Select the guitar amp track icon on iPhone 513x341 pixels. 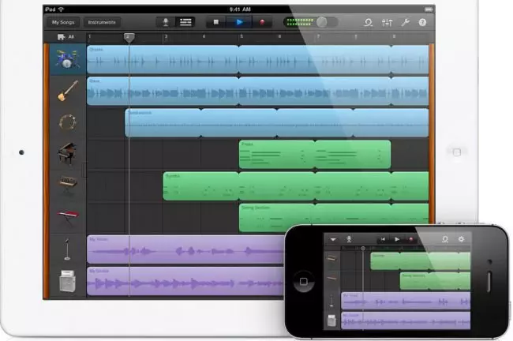[331, 320]
